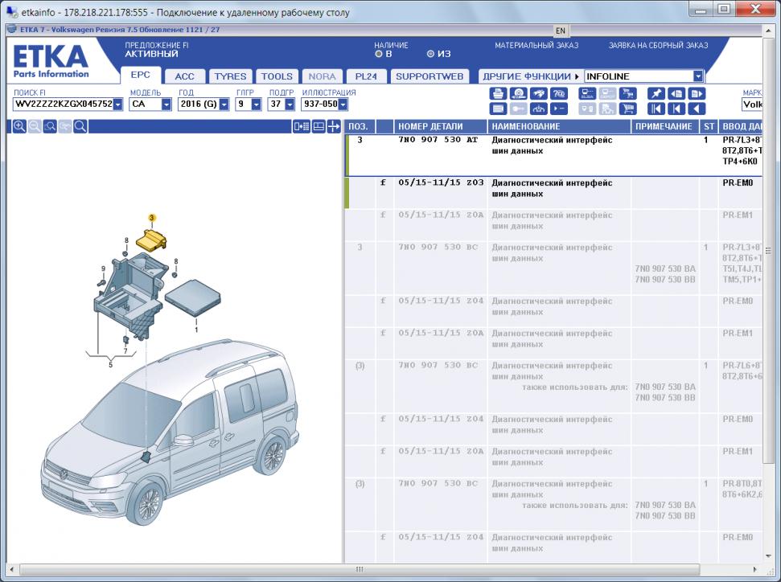Image resolution: width=781 pixels, height=582 pixels.
Task: Click the cart transfer icon
Action: pyautogui.click(x=628, y=93)
